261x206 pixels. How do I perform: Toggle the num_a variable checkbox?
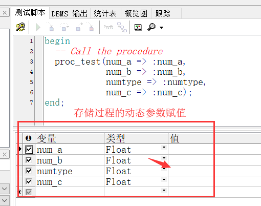point(29,150)
